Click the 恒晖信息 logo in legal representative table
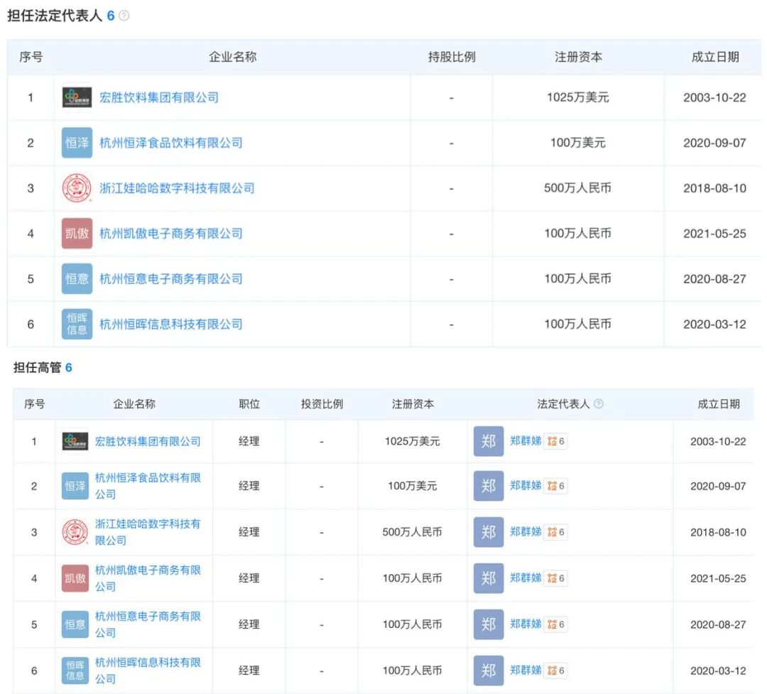The image size is (767, 694). [x=77, y=324]
